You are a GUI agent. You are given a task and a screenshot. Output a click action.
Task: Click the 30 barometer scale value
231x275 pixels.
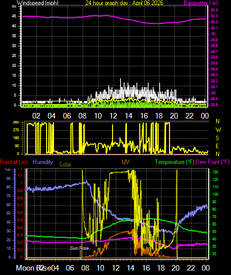pyautogui.click(x=213, y=34)
